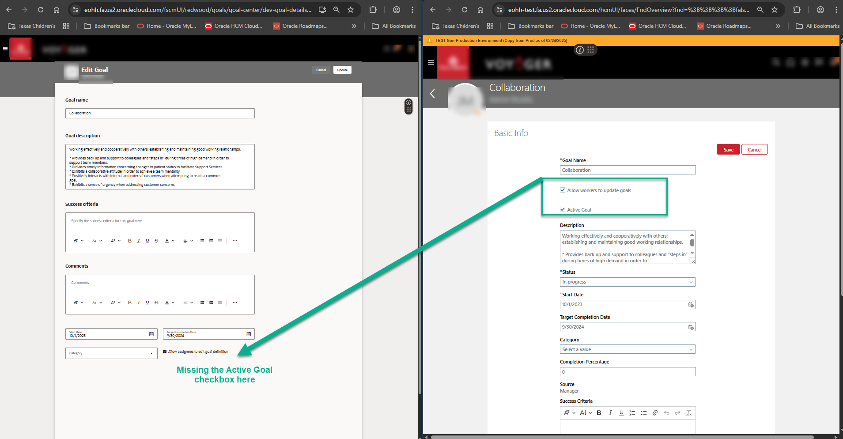This screenshot has width=843, height=439.
Task: Click the Undo icon in Success Criteria toolbar
Action: pos(667,413)
